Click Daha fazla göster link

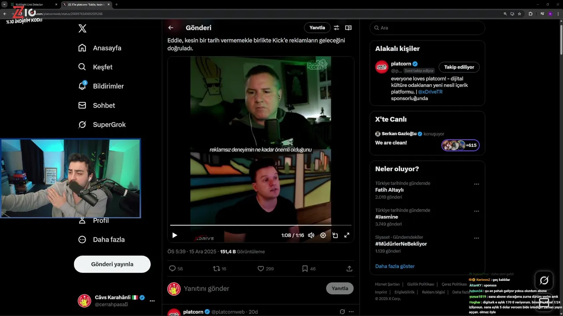tap(395, 266)
